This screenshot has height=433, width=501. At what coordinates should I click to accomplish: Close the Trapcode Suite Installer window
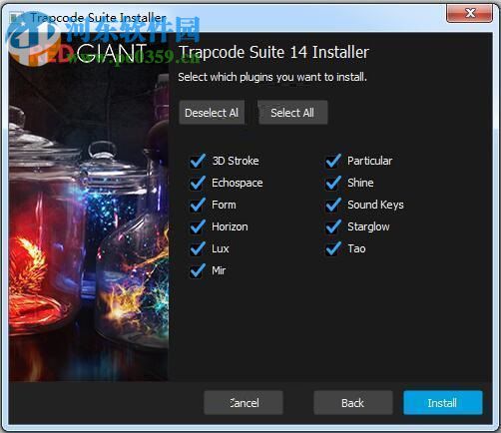(469, 13)
